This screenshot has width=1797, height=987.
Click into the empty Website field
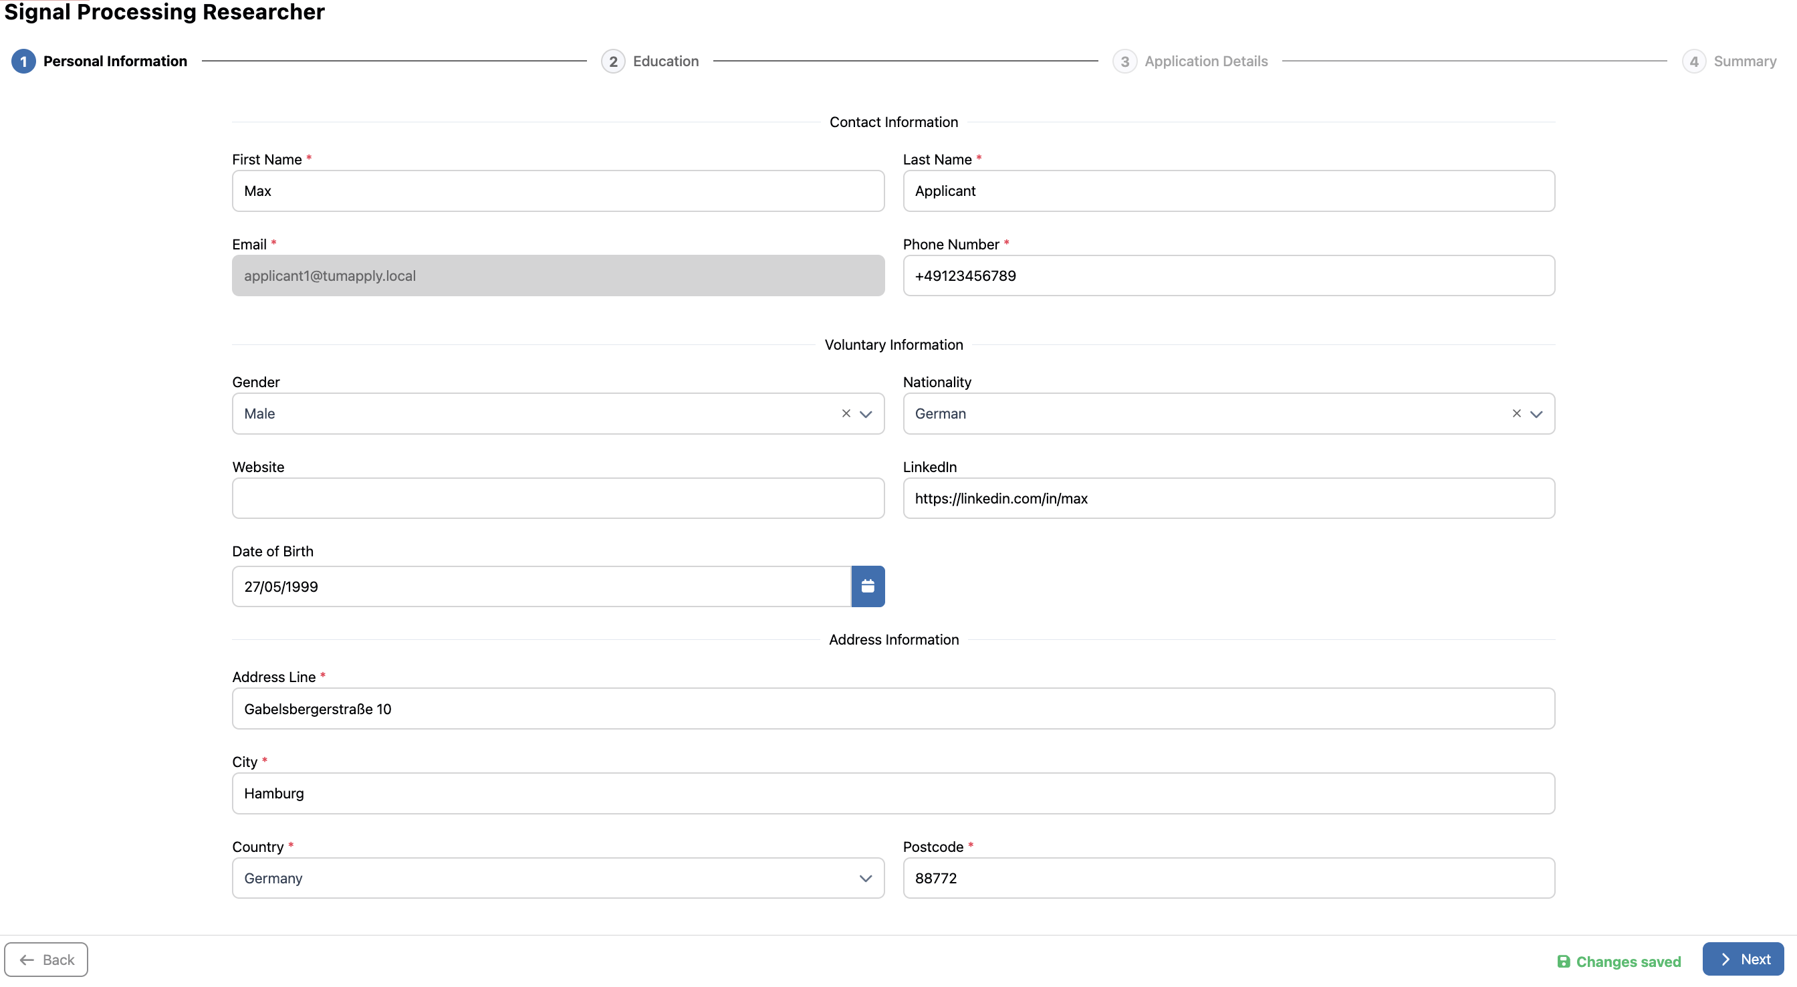point(558,498)
